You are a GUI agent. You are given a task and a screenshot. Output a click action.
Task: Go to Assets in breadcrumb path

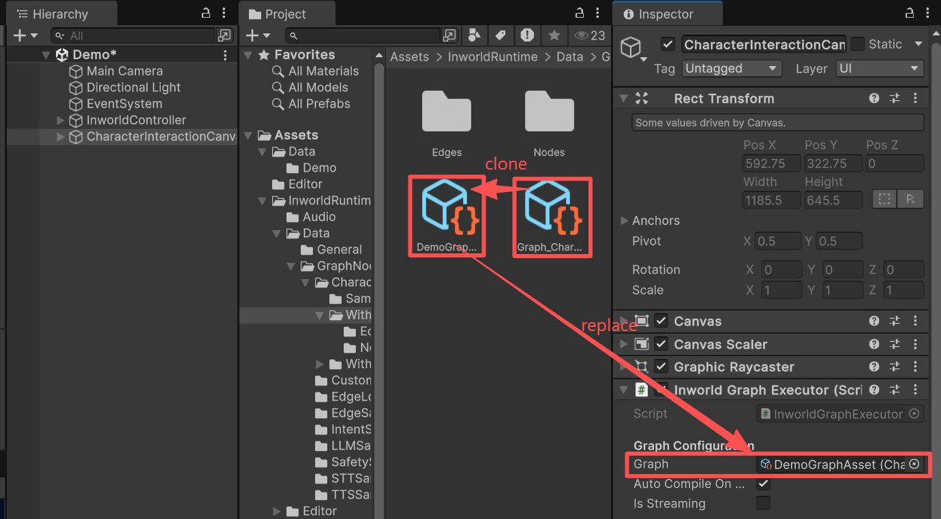pyautogui.click(x=410, y=57)
